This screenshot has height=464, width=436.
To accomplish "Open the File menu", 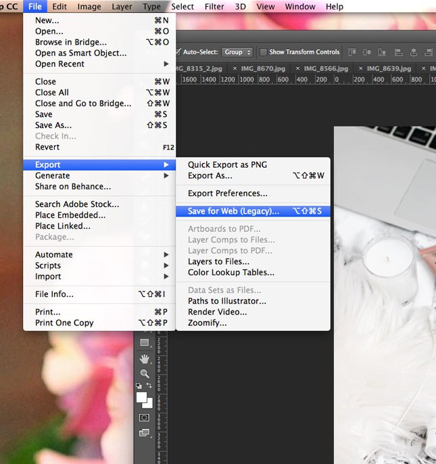I will click(x=35, y=6).
